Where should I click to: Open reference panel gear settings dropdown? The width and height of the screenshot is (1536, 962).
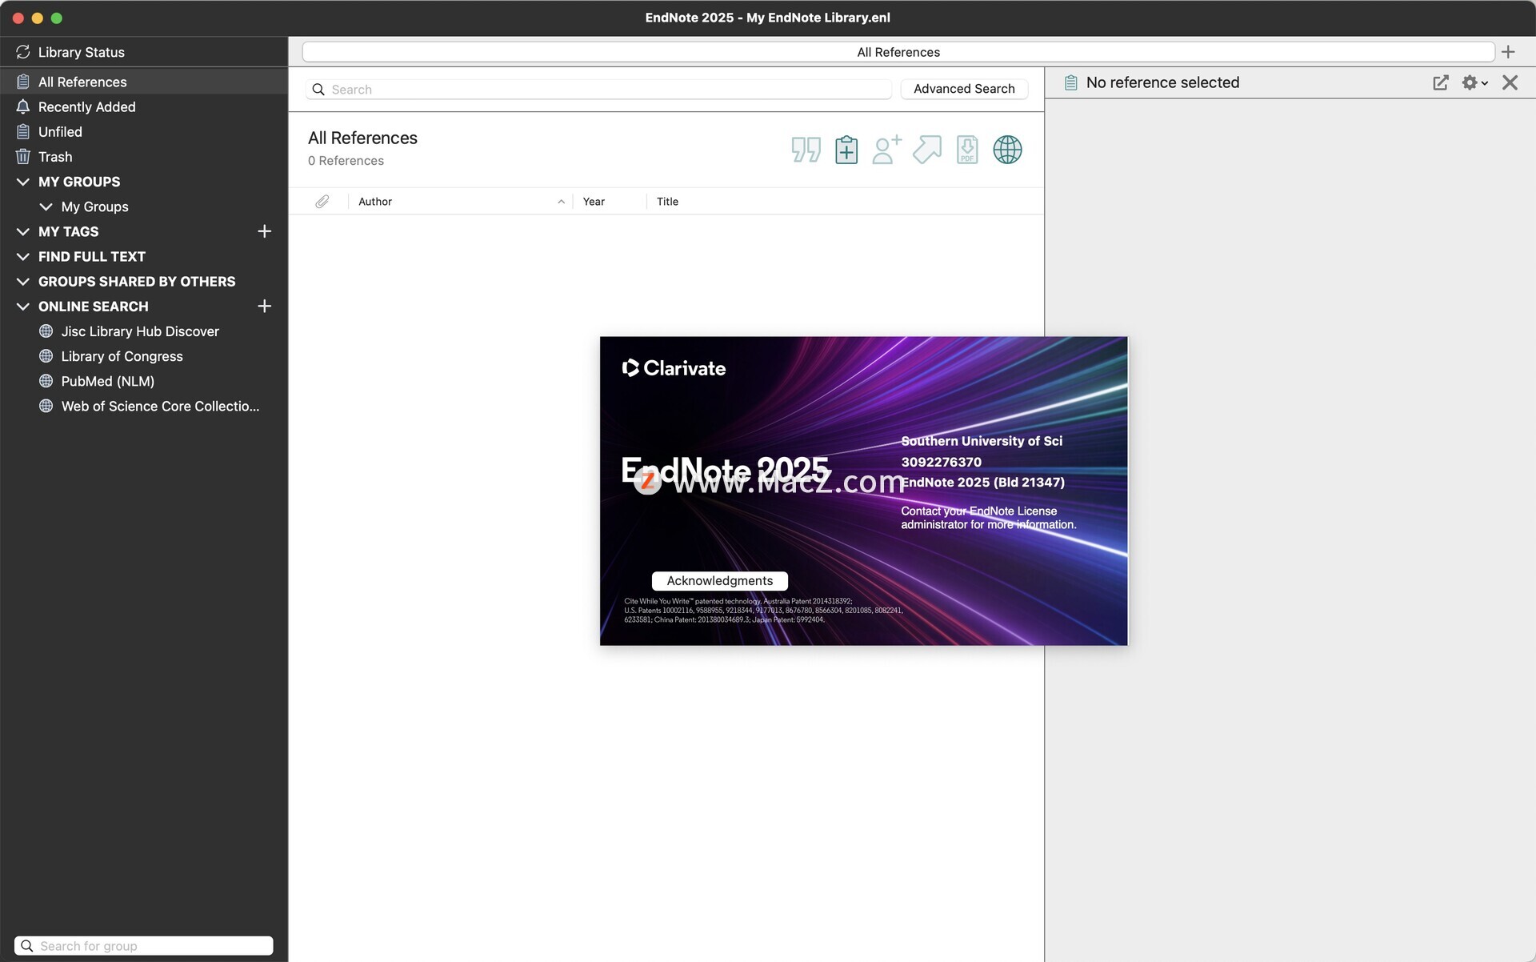pos(1474,82)
